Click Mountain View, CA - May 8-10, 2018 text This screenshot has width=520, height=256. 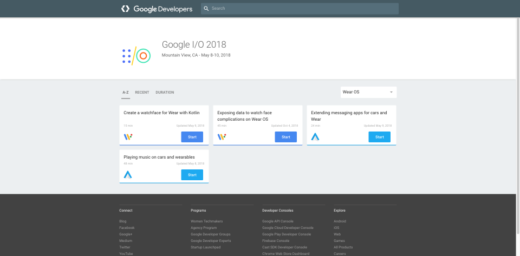196,55
